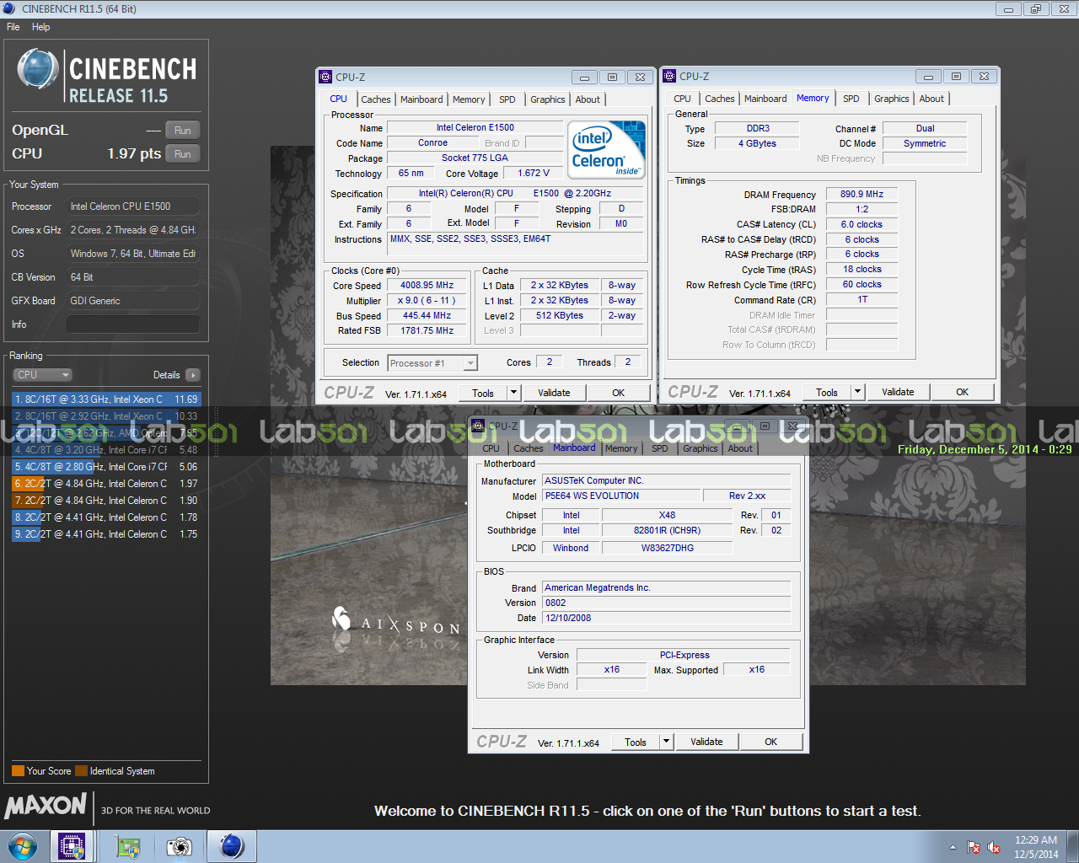Open the shield monitor taskbar icon
Viewport: 1079px width, 863px height.
128,846
